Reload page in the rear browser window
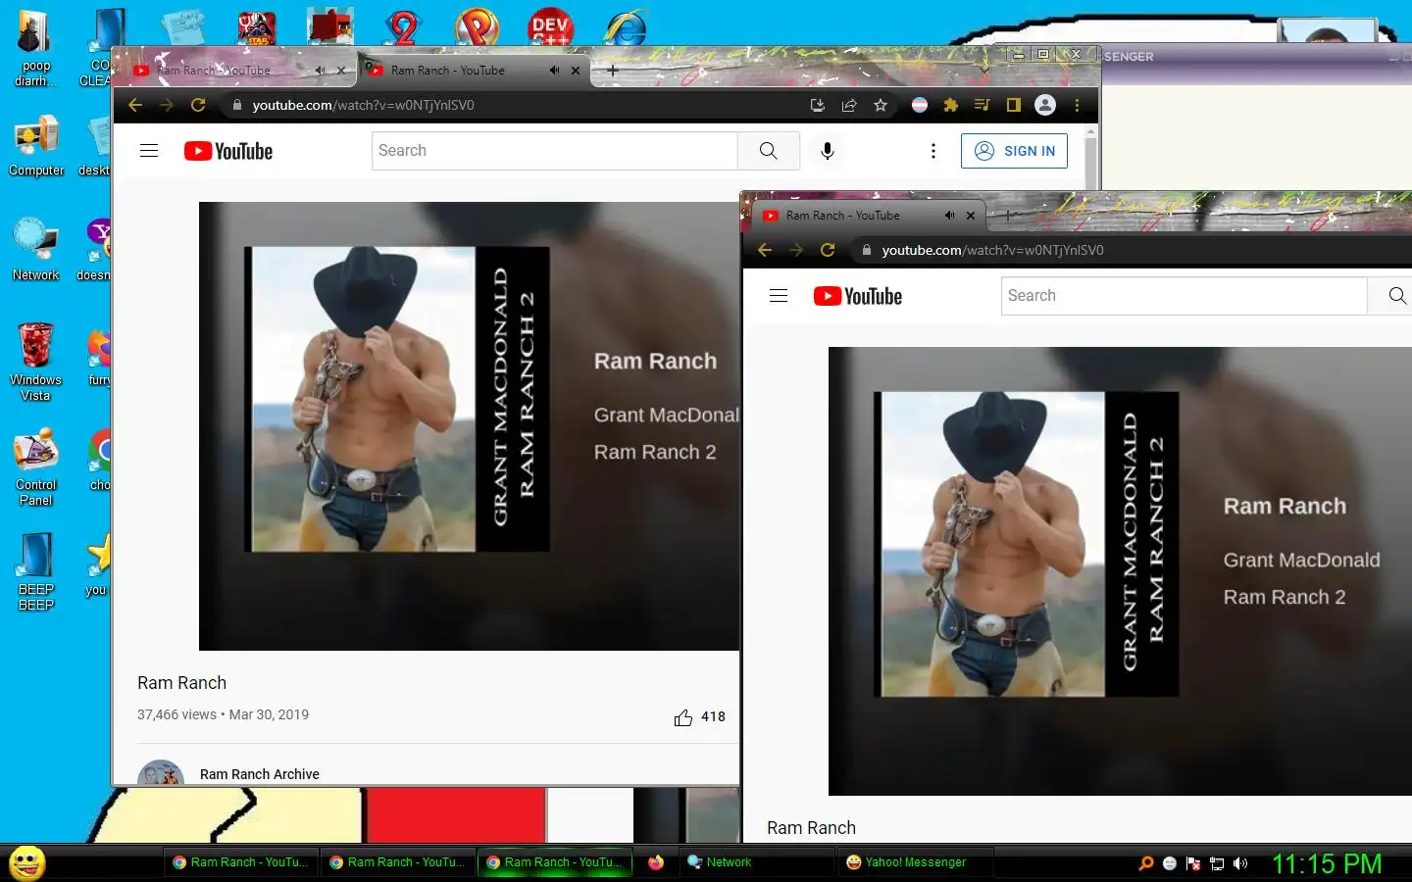Screen dimensions: 1412x882 click(198, 105)
